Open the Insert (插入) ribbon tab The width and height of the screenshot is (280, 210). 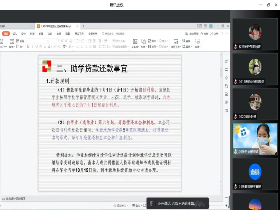(x=15, y=34)
